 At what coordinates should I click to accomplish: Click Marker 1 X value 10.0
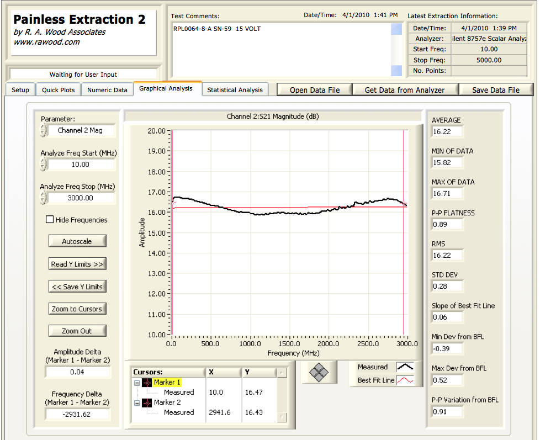point(216,392)
